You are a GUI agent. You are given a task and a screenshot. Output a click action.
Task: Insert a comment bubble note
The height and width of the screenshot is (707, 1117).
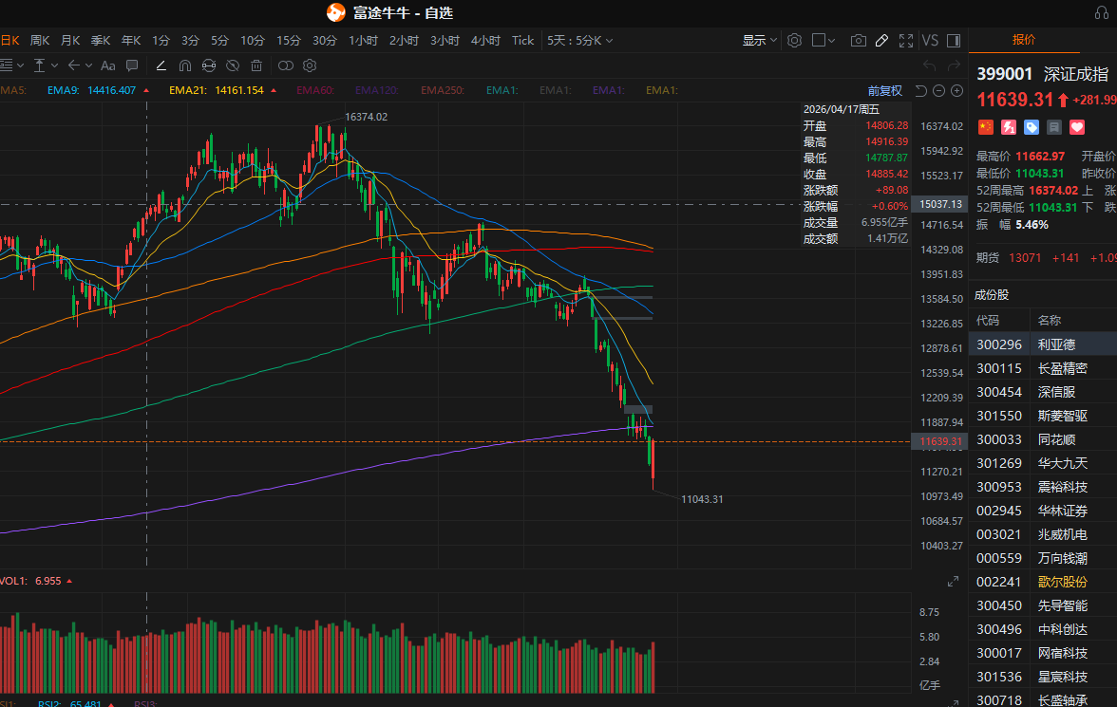pyautogui.click(x=132, y=65)
